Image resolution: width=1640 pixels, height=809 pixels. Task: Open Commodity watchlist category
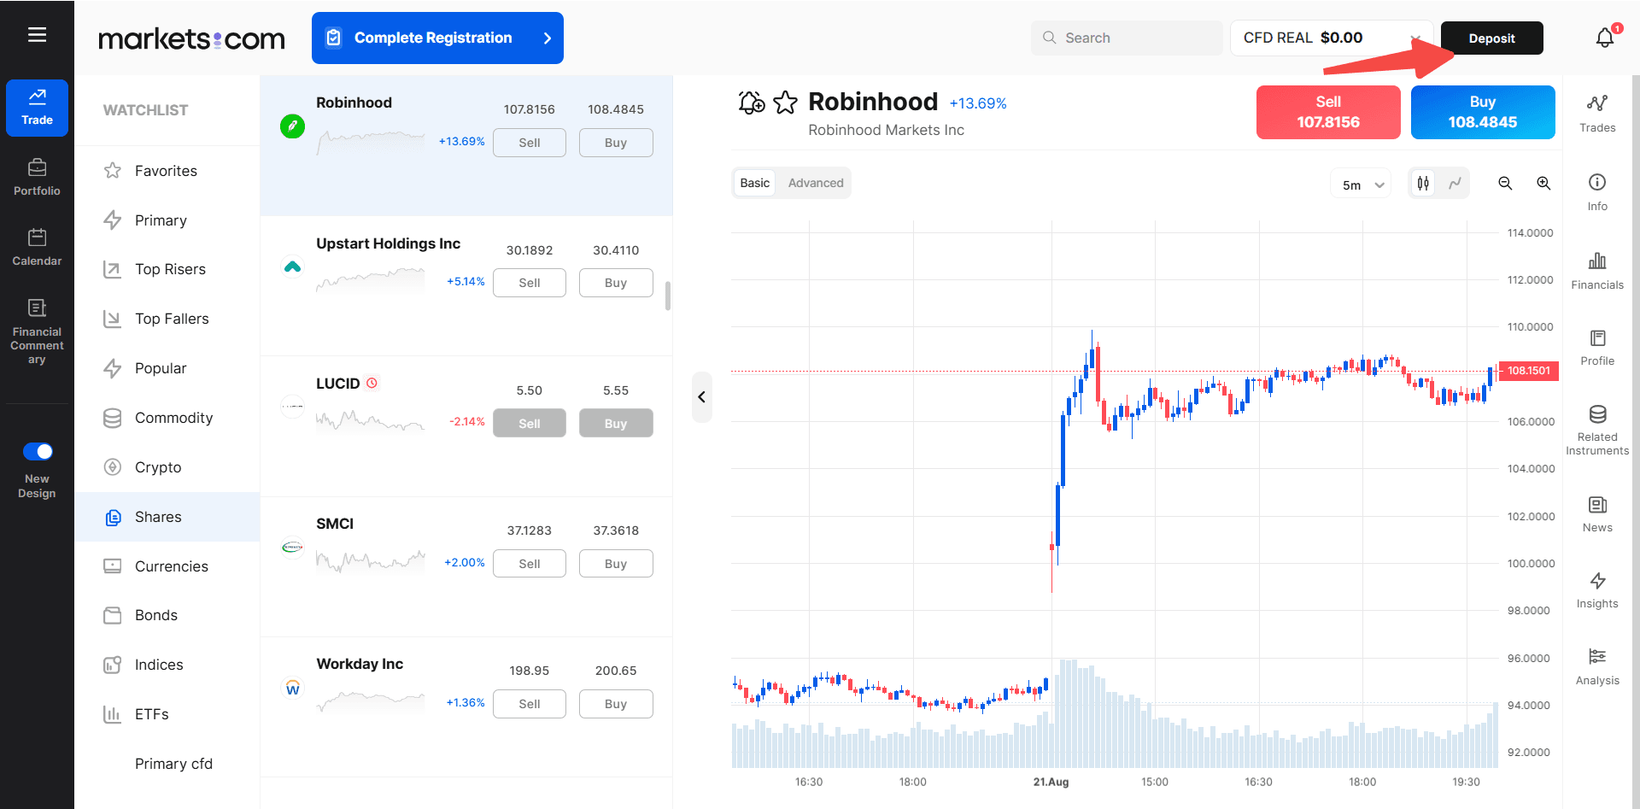click(167, 418)
